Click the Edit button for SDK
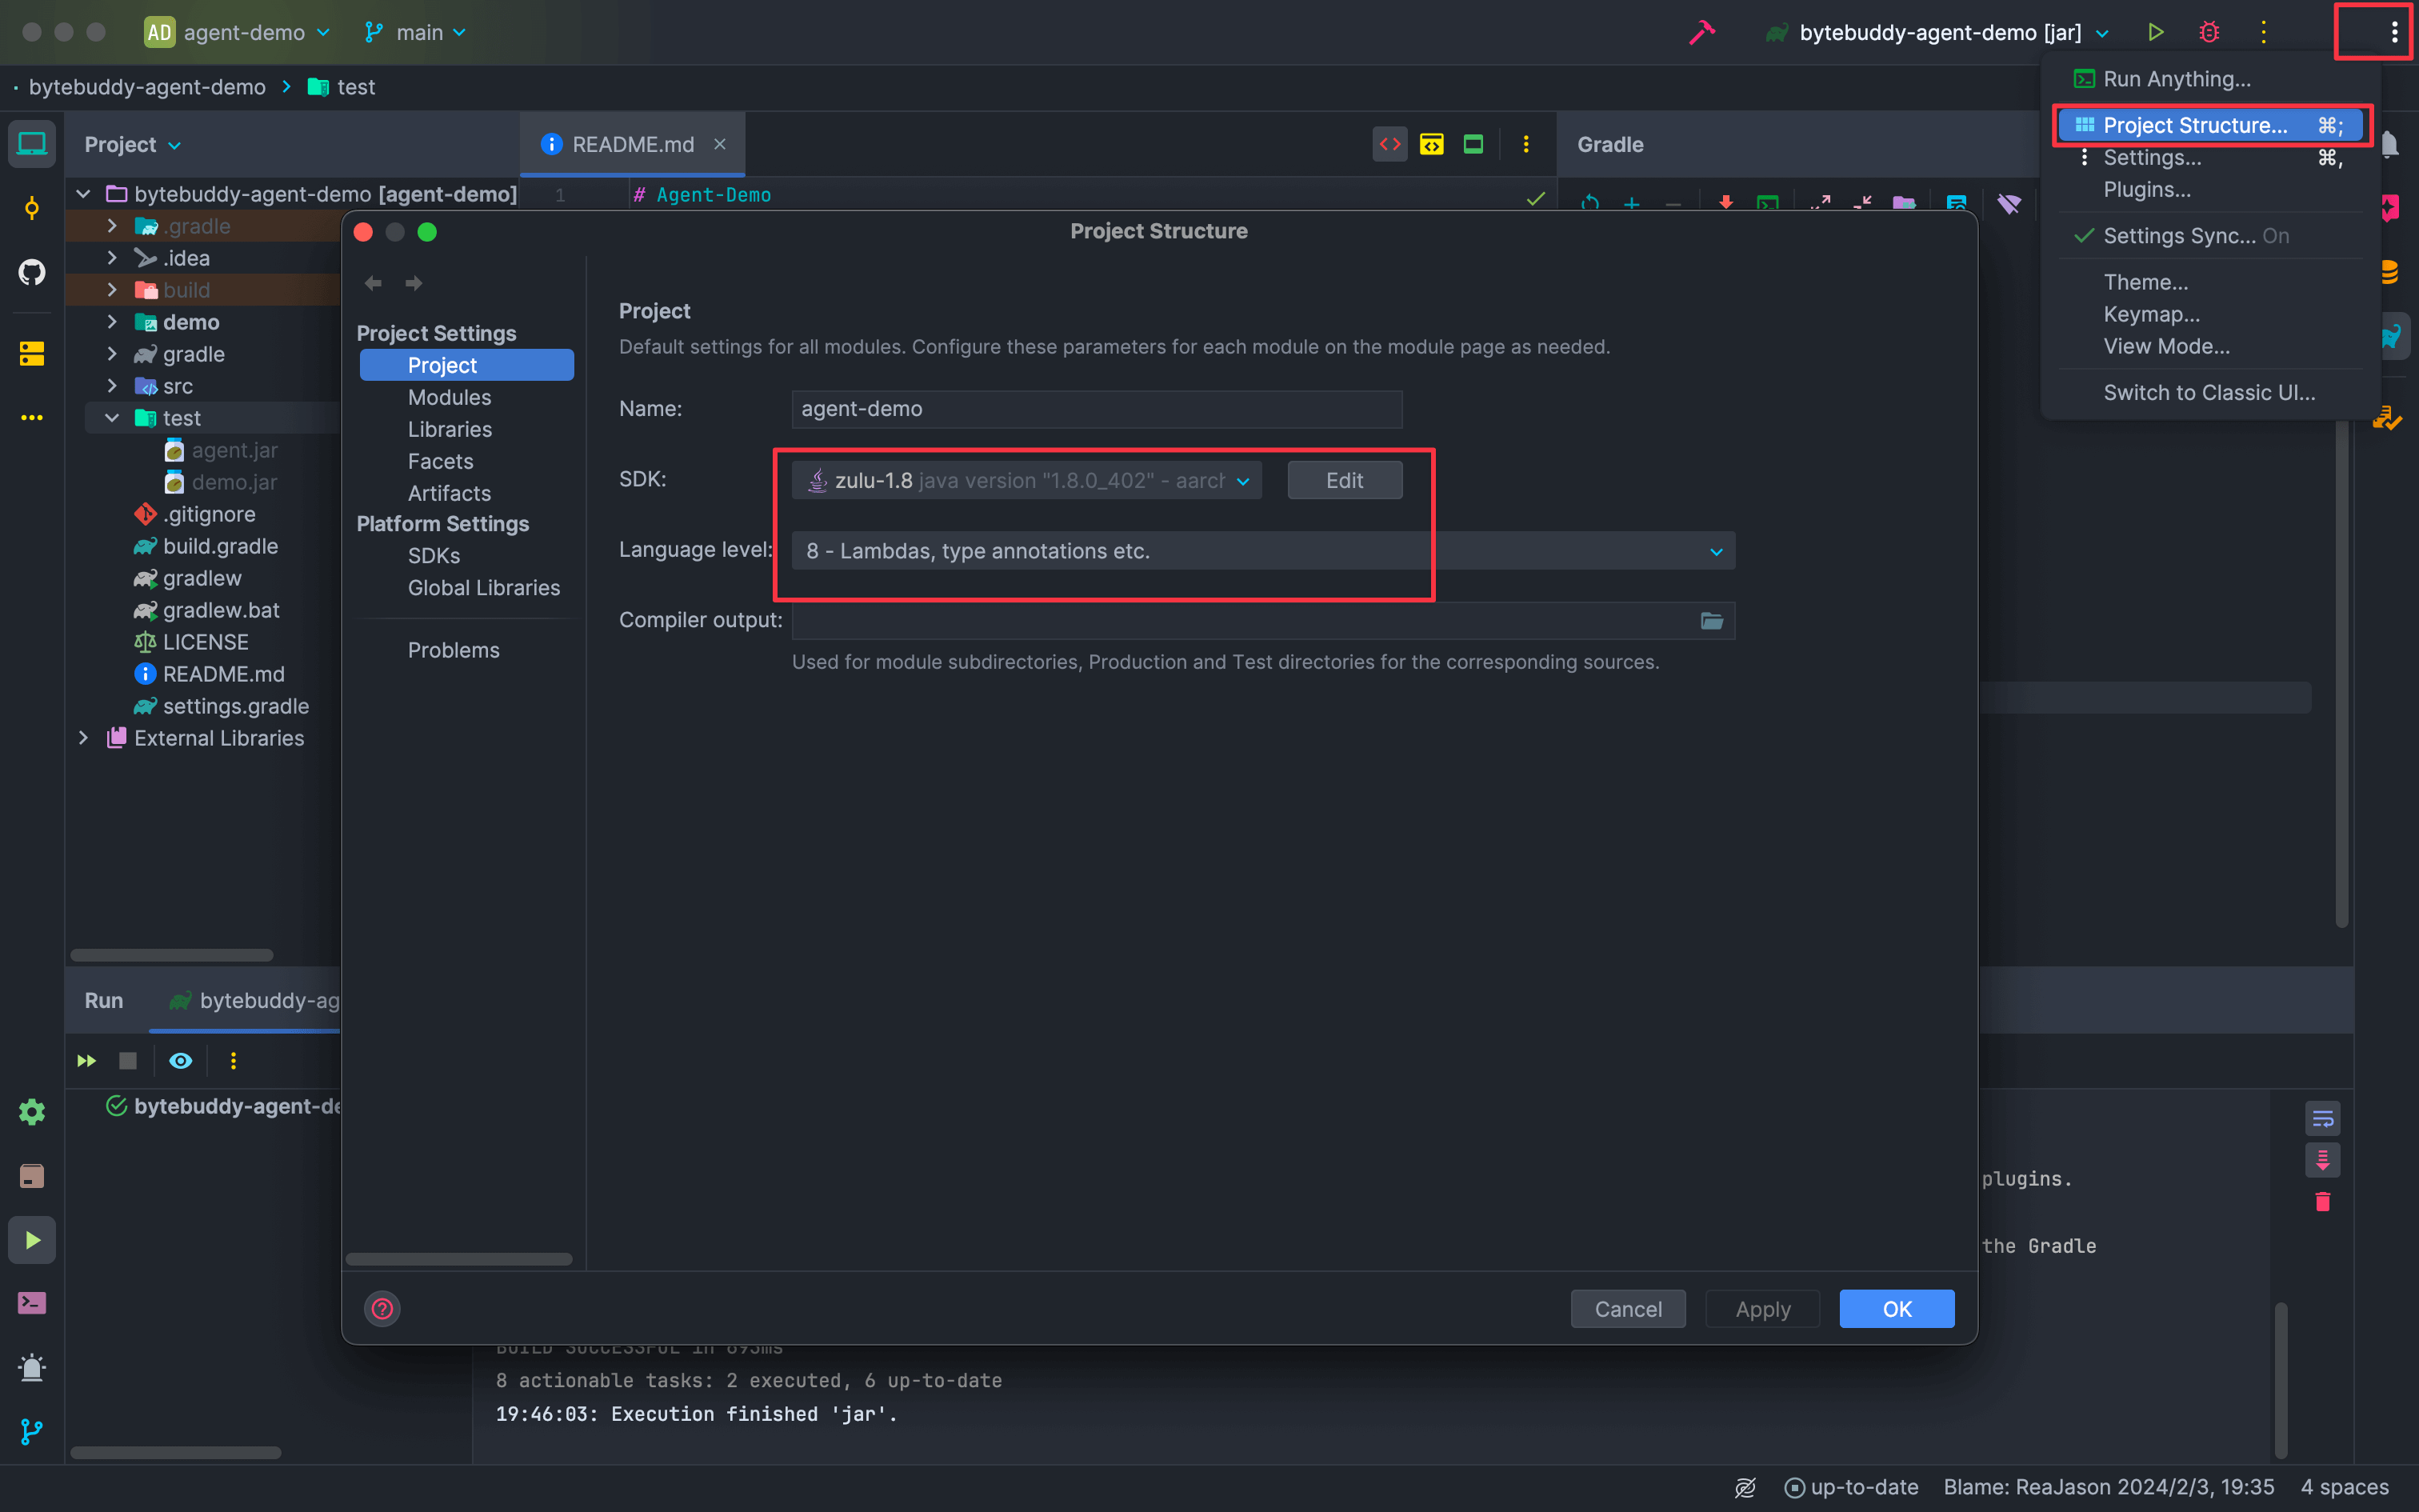The height and width of the screenshot is (1512, 2419). tap(1345, 479)
